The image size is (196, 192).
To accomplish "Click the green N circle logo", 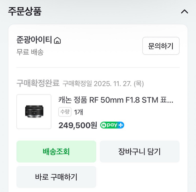I will [x=104, y=125].
